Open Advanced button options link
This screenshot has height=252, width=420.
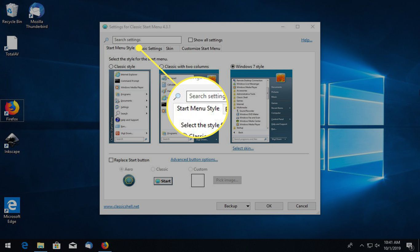pyautogui.click(x=194, y=159)
